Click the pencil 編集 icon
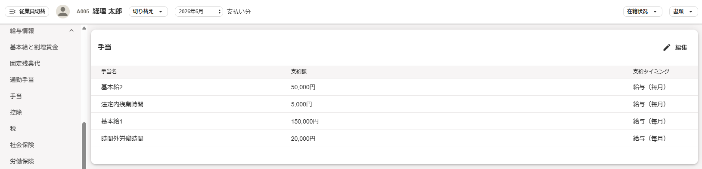The image size is (702, 169). pos(667,48)
